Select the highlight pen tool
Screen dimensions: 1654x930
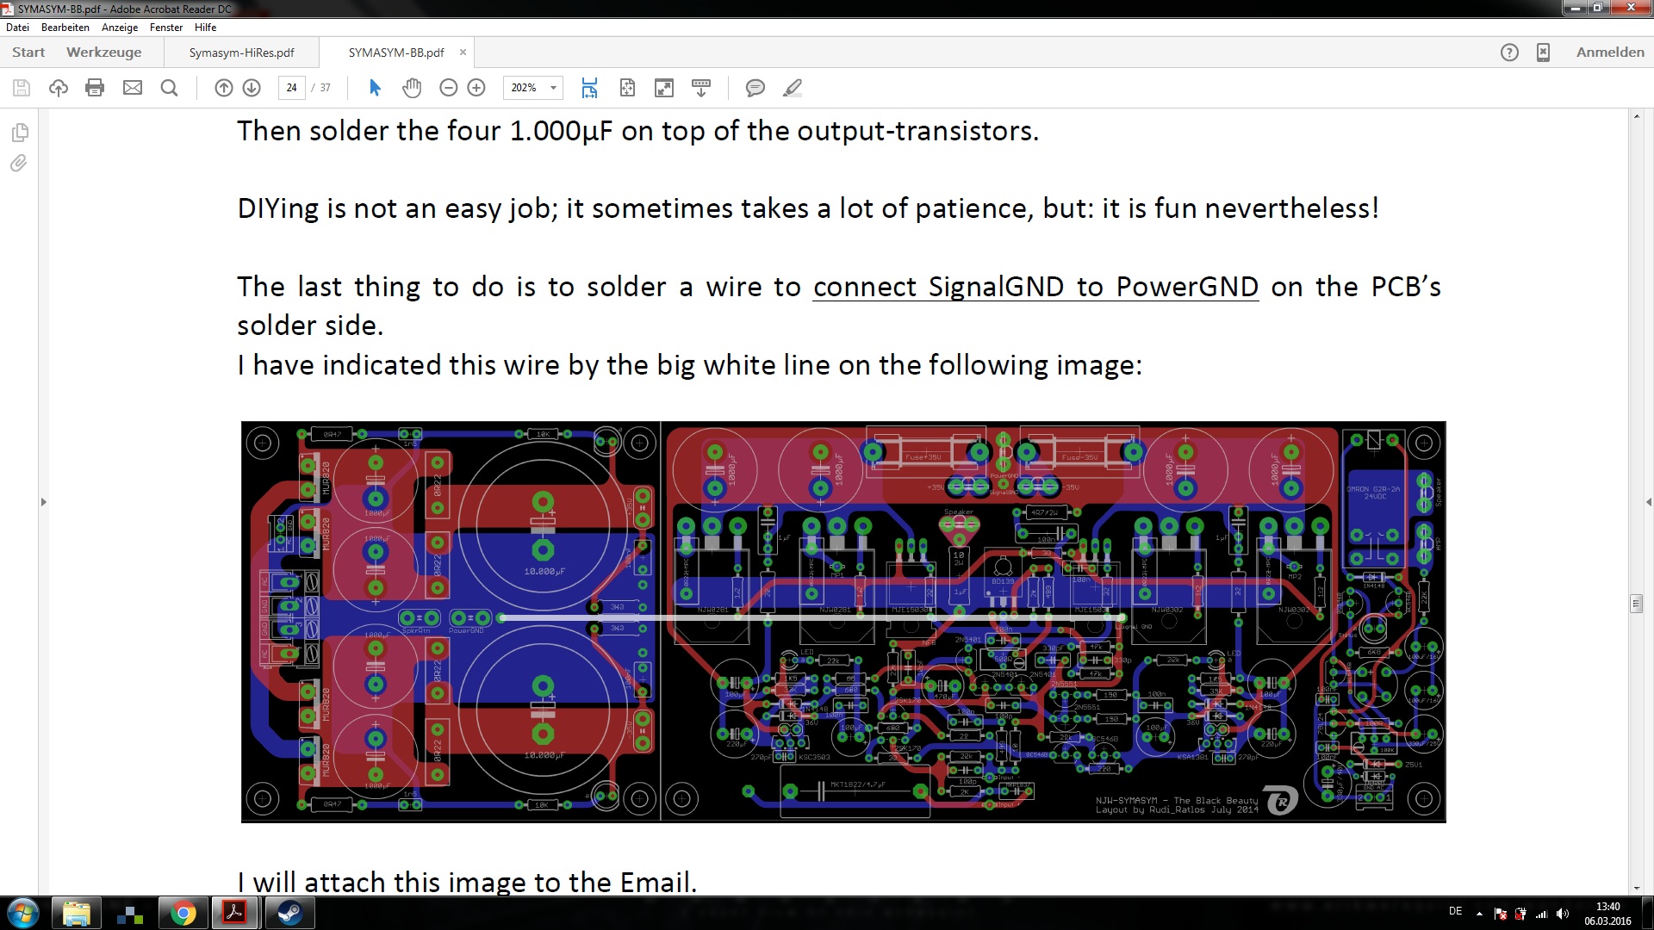coord(793,88)
